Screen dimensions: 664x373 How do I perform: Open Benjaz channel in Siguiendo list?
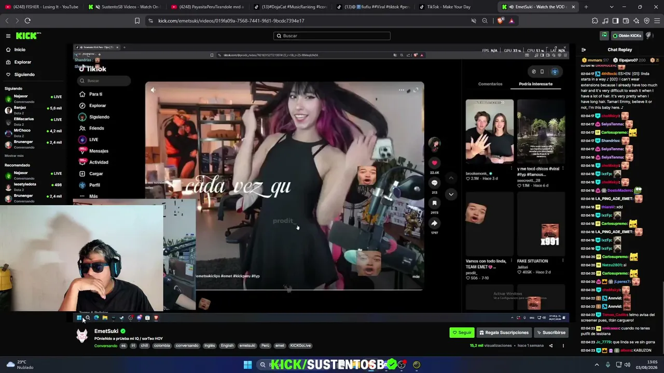click(x=32, y=110)
